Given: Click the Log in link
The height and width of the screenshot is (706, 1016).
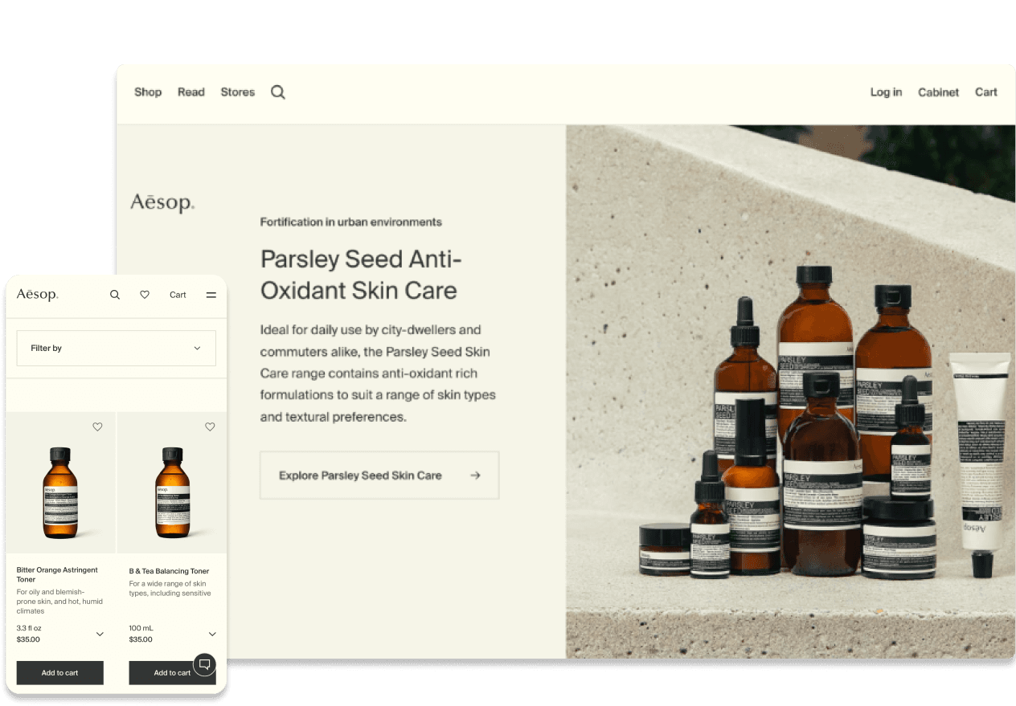Looking at the screenshot, I should (886, 92).
